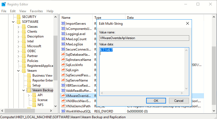
Task: Click the REG_DWORD type of WorkWithoutSQL
Action: click(x=104, y=111)
